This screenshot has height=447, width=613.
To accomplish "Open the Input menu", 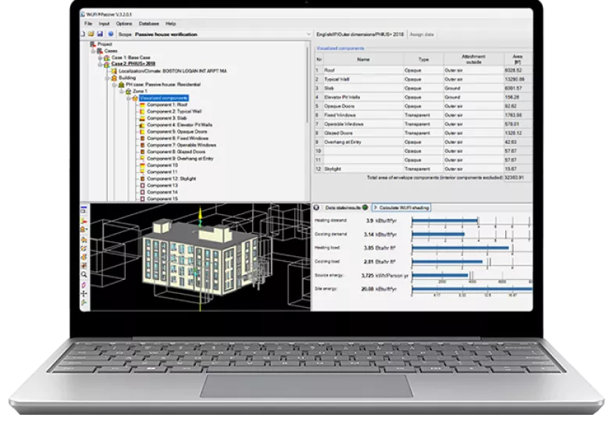I will pyautogui.click(x=104, y=24).
